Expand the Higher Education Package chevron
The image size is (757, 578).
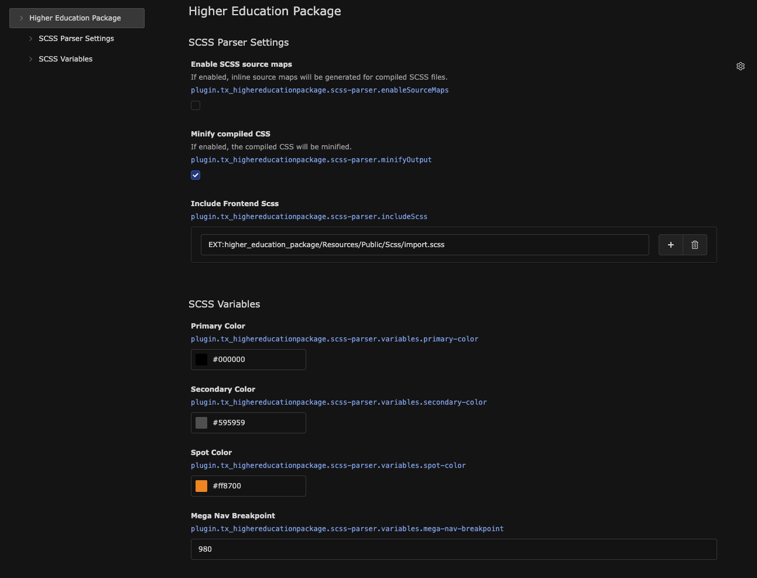coord(21,18)
